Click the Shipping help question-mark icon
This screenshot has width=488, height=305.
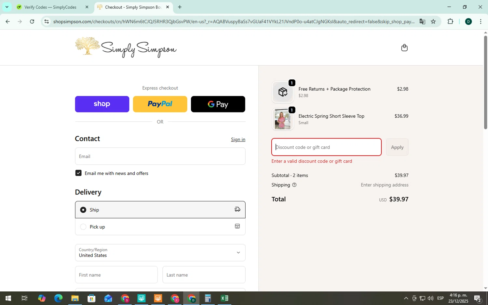294,185
